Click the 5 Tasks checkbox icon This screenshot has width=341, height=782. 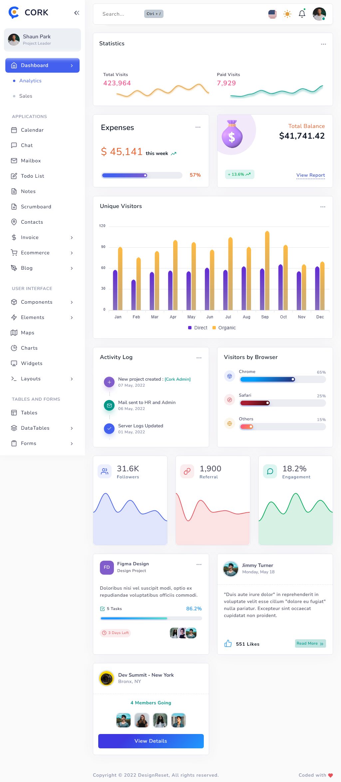coord(103,609)
